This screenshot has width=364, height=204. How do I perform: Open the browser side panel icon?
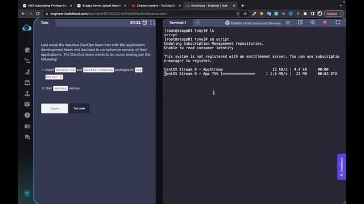click(312, 14)
